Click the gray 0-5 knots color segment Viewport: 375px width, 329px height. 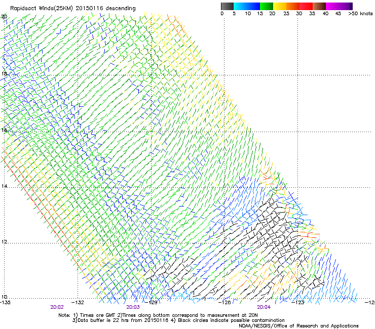(x=227, y=6)
